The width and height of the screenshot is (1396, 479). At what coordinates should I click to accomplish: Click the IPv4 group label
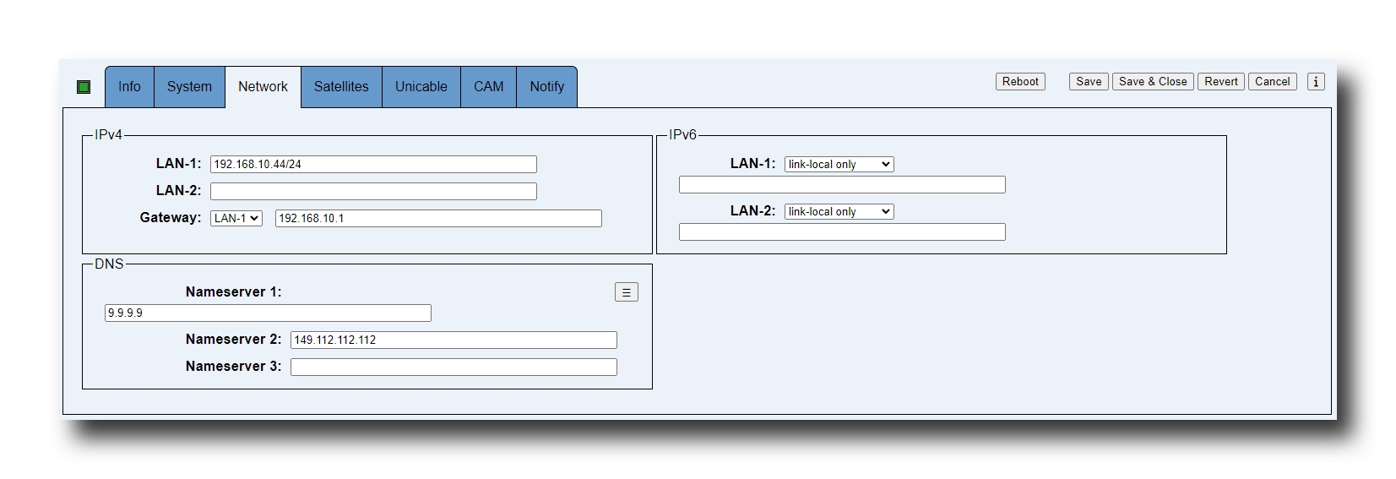(108, 135)
